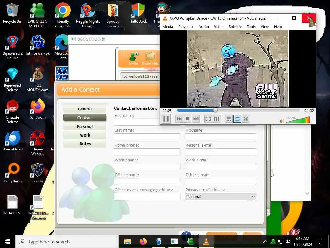Open VLC extended settings

[x=216, y=119]
